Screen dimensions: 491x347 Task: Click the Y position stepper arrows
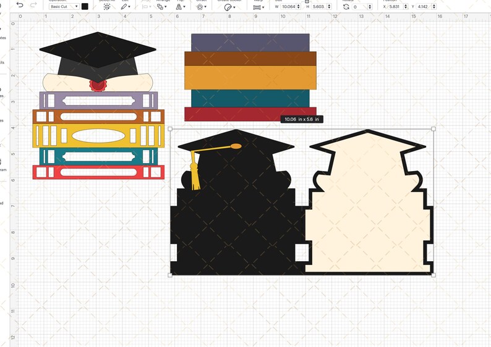coord(434,7)
